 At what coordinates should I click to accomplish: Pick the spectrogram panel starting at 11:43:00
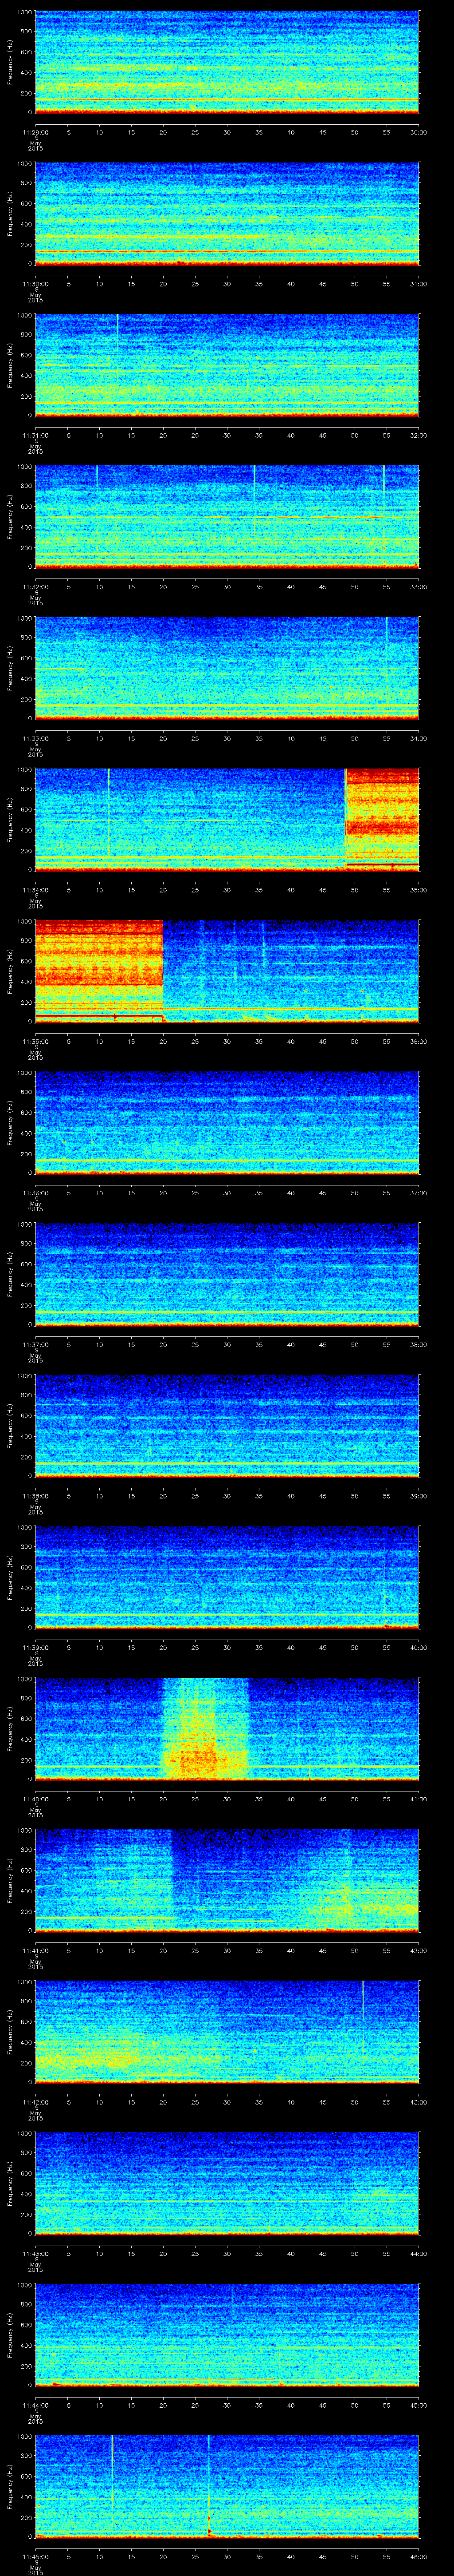pos(227,2184)
